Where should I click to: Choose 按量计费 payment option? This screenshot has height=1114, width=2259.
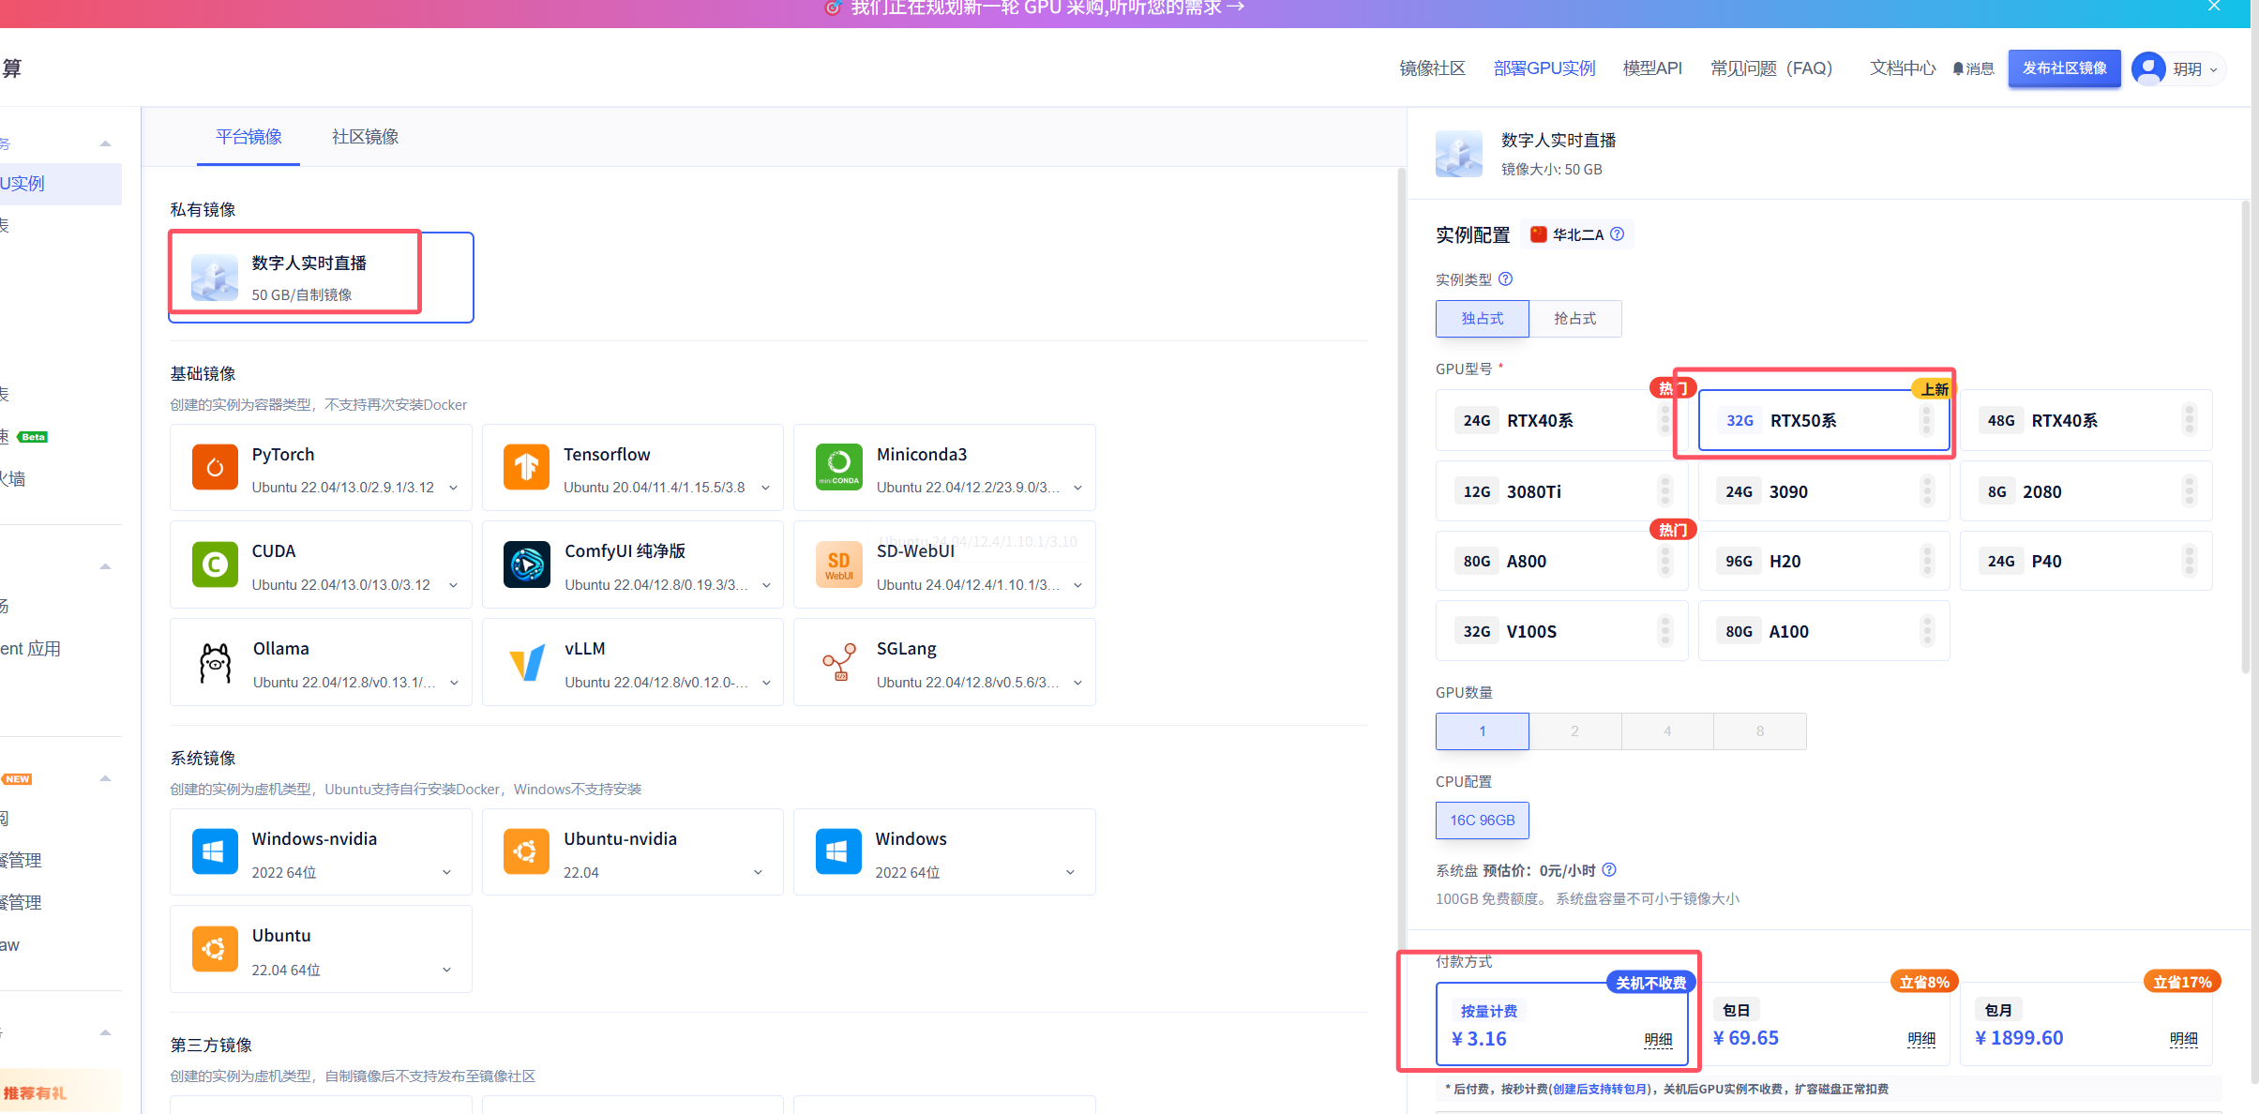coord(1561,1024)
